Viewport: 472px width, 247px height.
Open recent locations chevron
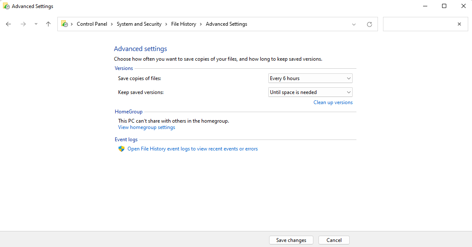click(x=36, y=24)
